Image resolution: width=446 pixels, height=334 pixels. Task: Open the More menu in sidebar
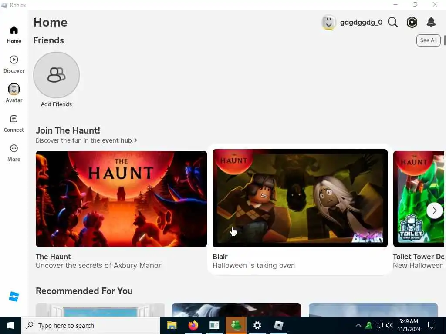14,153
